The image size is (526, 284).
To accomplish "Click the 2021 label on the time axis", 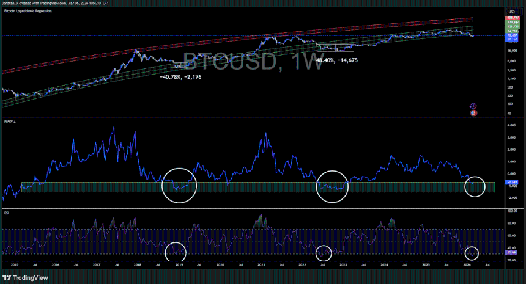I will (261, 265).
